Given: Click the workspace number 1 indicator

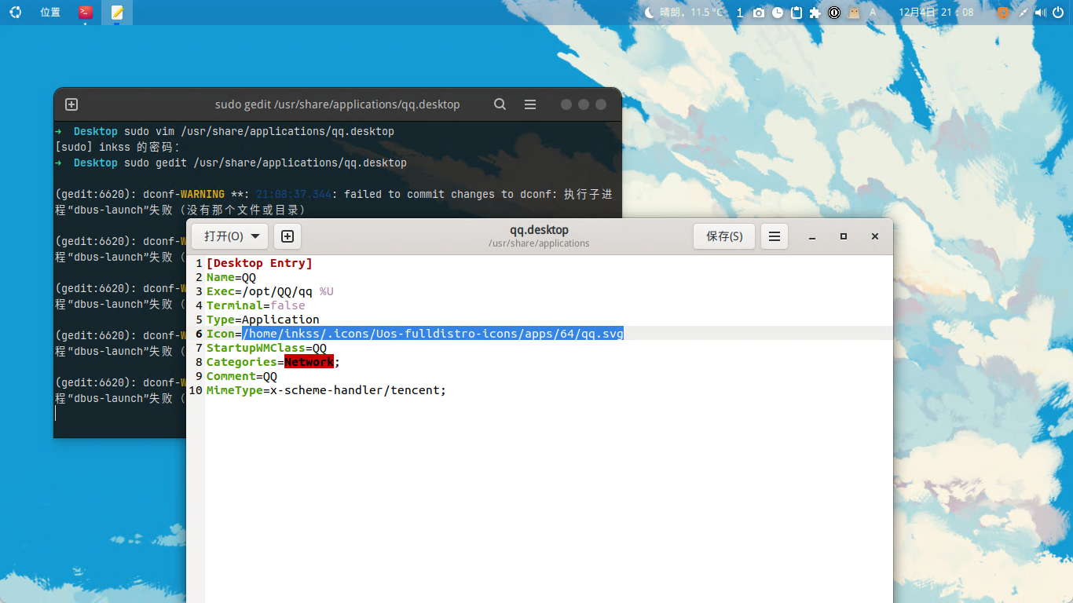Looking at the screenshot, I should pos(740,13).
